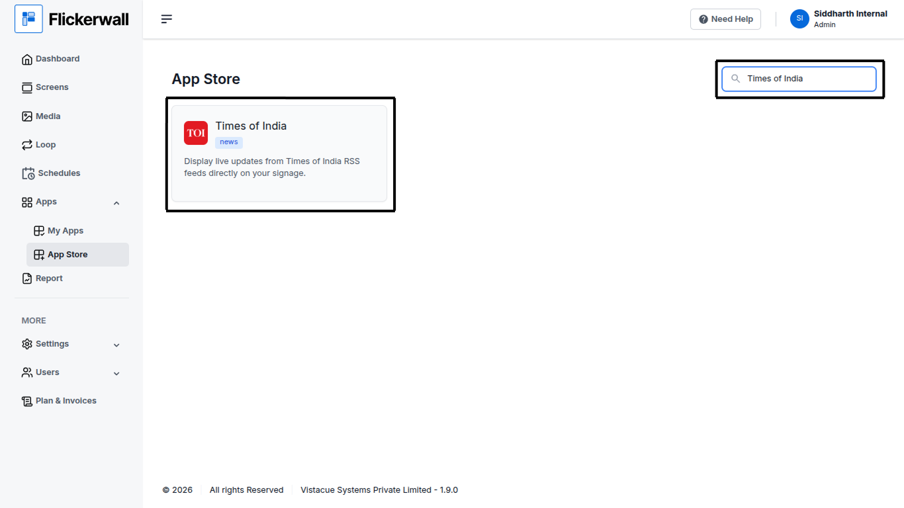
Task: Expand the Settings menu chevron
Action: point(116,345)
